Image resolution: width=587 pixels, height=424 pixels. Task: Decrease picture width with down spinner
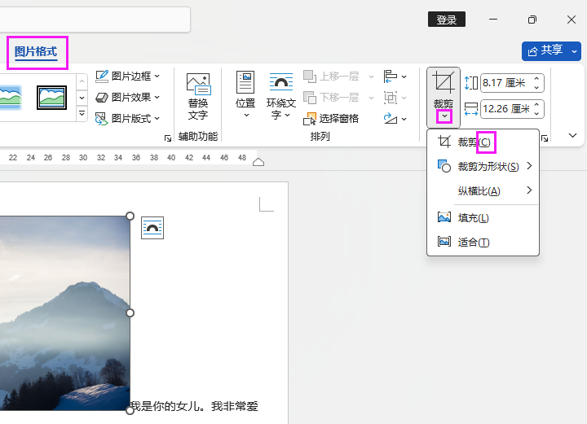click(x=536, y=114)
